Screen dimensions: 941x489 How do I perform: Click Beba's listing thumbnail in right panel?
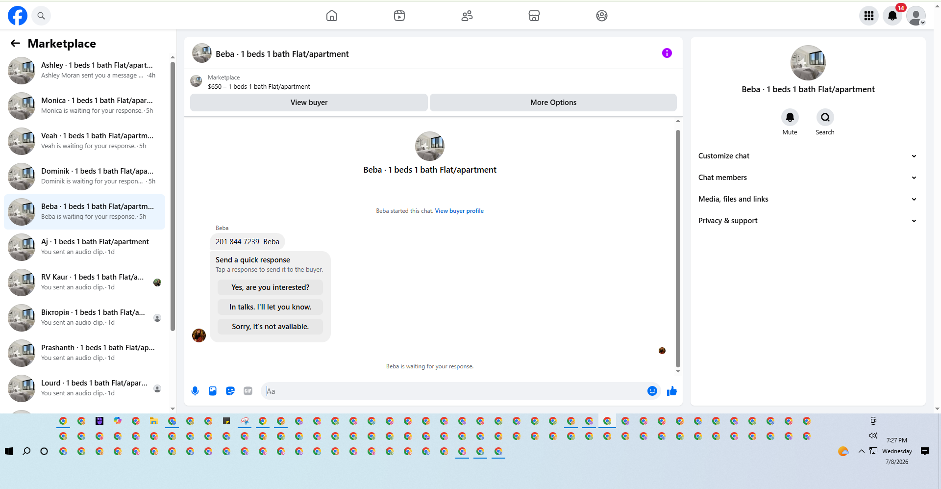[x=808, y=63]
